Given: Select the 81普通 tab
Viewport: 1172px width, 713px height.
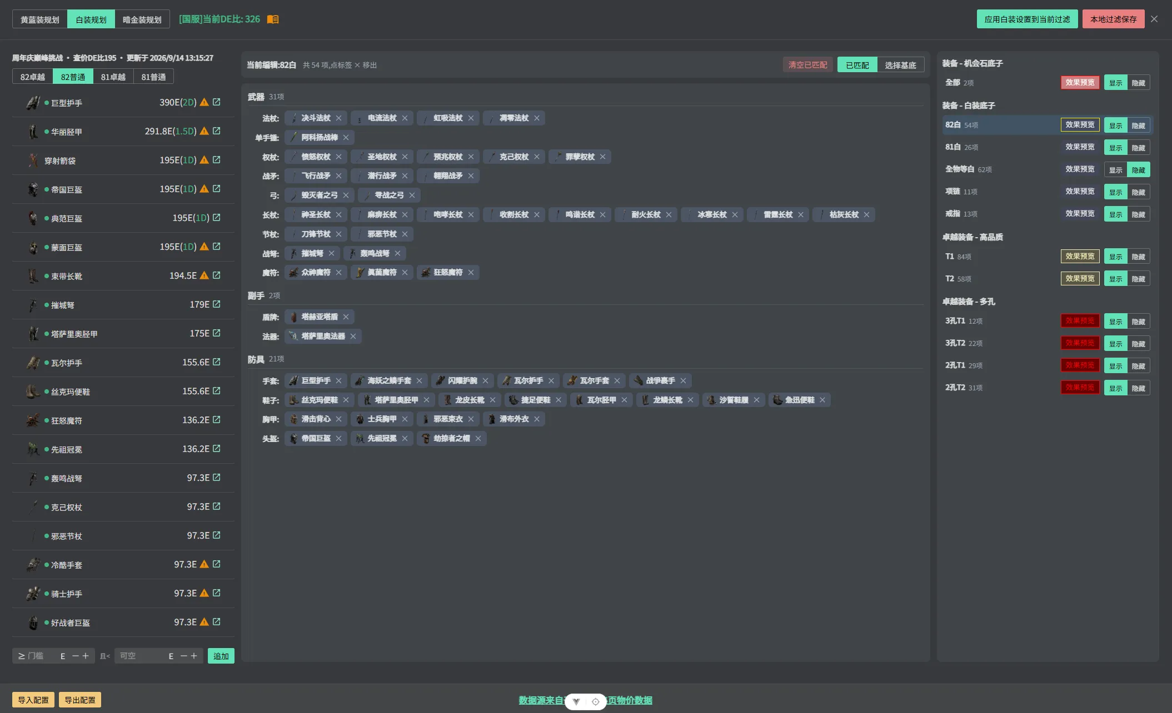Looking at the screenshot, I should [x=153, y=77].
